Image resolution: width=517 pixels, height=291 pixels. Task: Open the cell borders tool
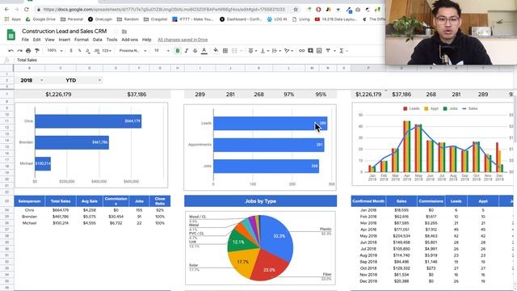(225, 51)
